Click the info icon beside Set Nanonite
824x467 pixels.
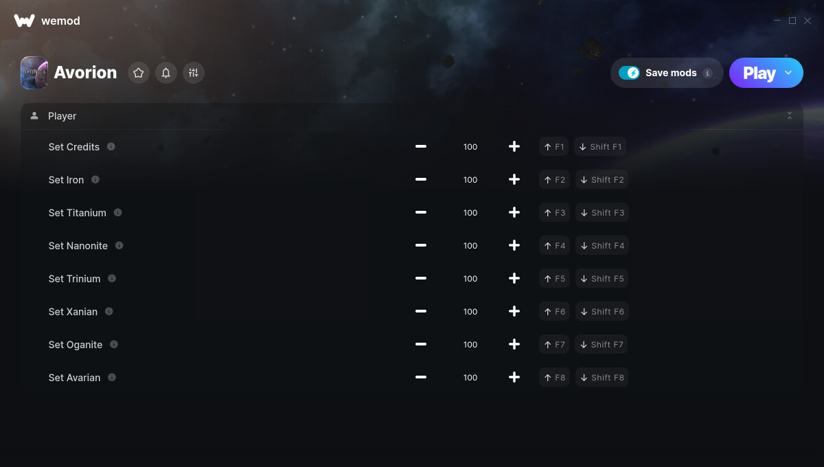(119, 245)
